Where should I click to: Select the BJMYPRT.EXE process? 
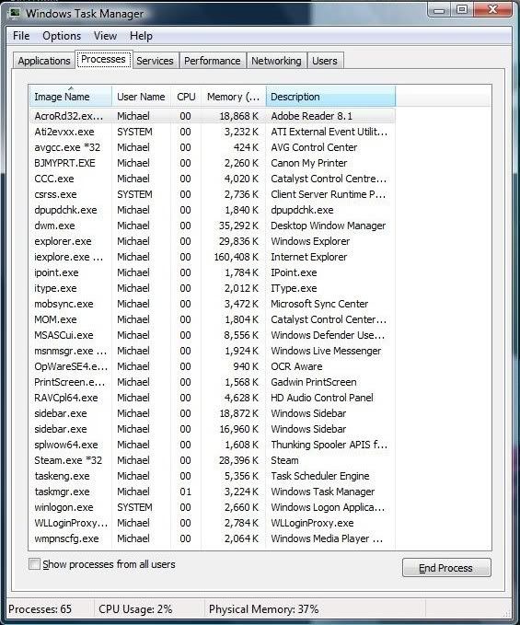(x=213, y=163)
